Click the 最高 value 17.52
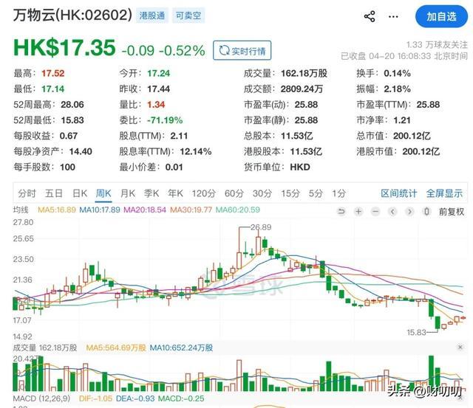The image size is (473, 408). click(x=52, y=73)
